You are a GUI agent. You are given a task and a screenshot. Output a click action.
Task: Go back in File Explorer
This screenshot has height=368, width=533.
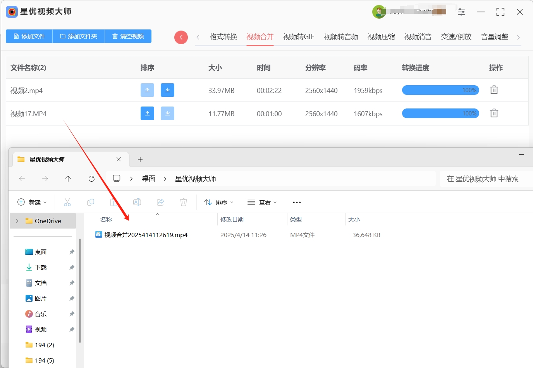[x=22, y=179]
